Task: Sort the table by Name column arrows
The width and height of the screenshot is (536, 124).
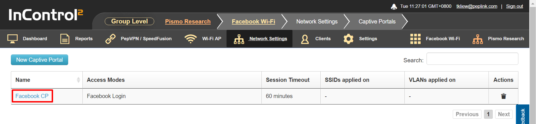Action: (x=78, y=80)
